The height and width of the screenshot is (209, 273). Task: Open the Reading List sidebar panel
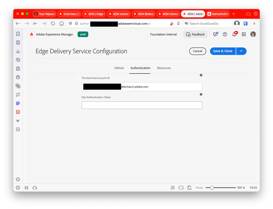click(18, 42)
